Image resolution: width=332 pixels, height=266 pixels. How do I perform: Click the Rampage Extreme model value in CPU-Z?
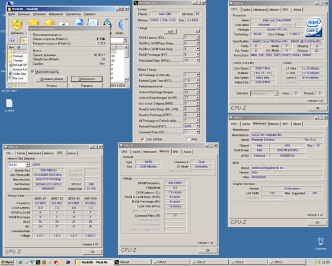[x=273, y=140]
